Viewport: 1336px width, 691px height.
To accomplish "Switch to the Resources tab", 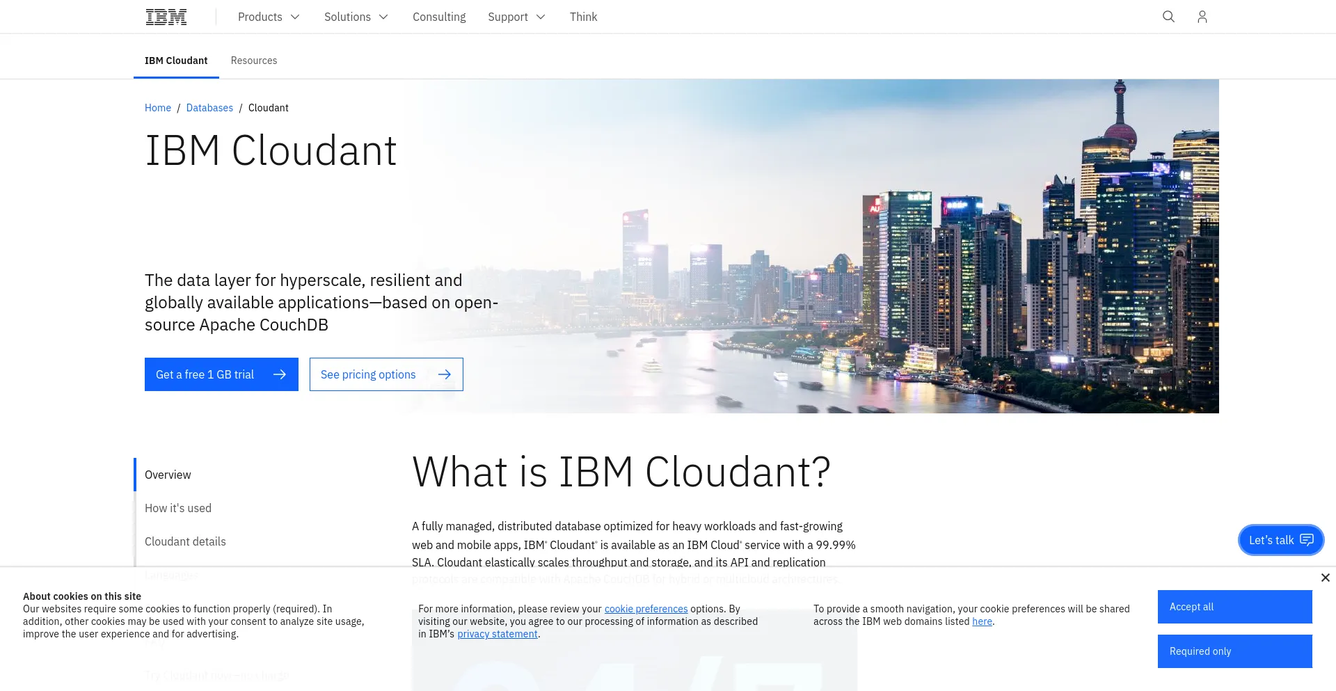I will pyautogui.click(x=254, y=61).
